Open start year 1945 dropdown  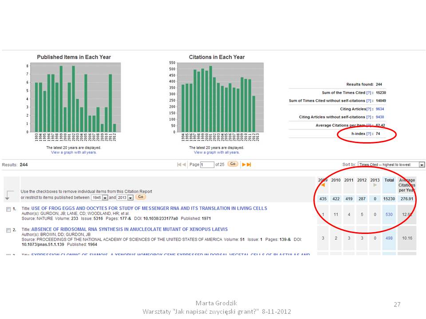pyautogui.click(x=105, y=198)
